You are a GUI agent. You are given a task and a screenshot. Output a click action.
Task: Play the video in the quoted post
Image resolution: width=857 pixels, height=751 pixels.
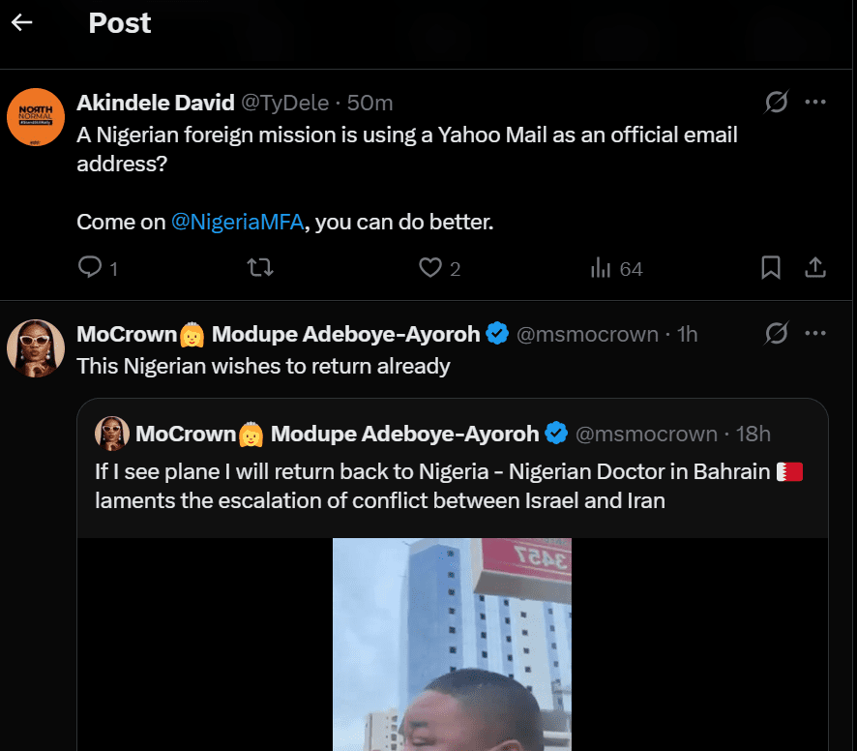[452, 644]
